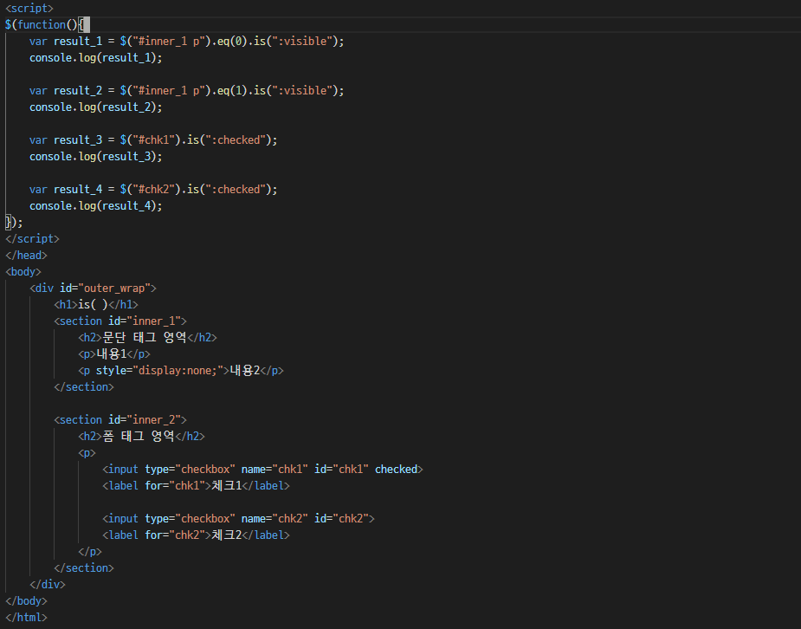
Task: Click the opening script tag line
Action: [x=29, y=8]
